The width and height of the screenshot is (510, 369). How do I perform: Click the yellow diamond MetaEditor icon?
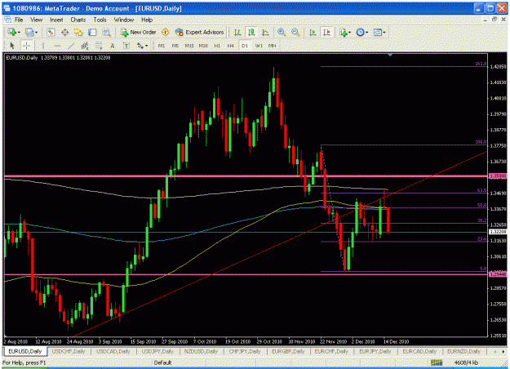(165, 32)
